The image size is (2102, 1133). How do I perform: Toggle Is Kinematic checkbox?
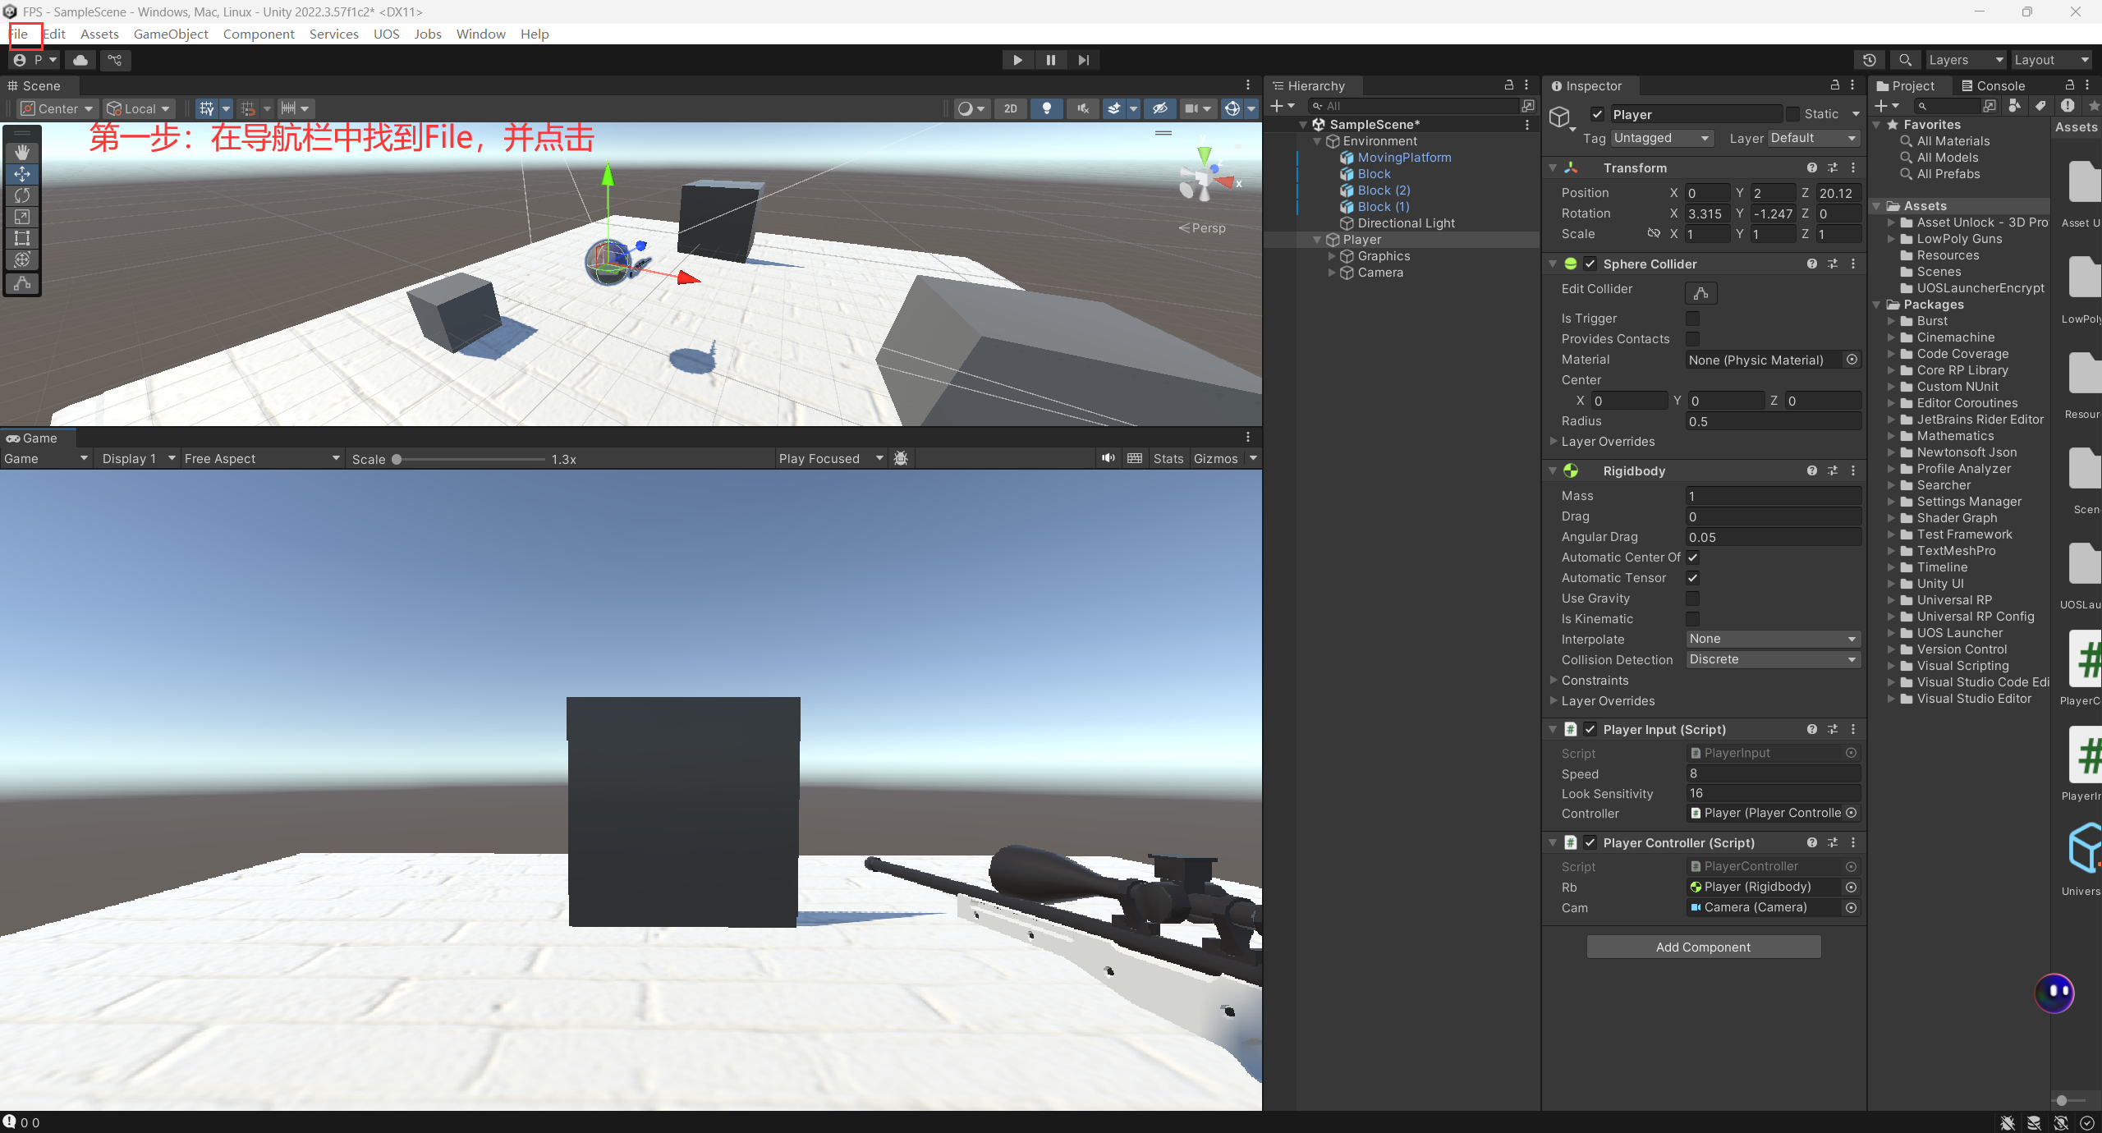click(x=1692, y=619)
